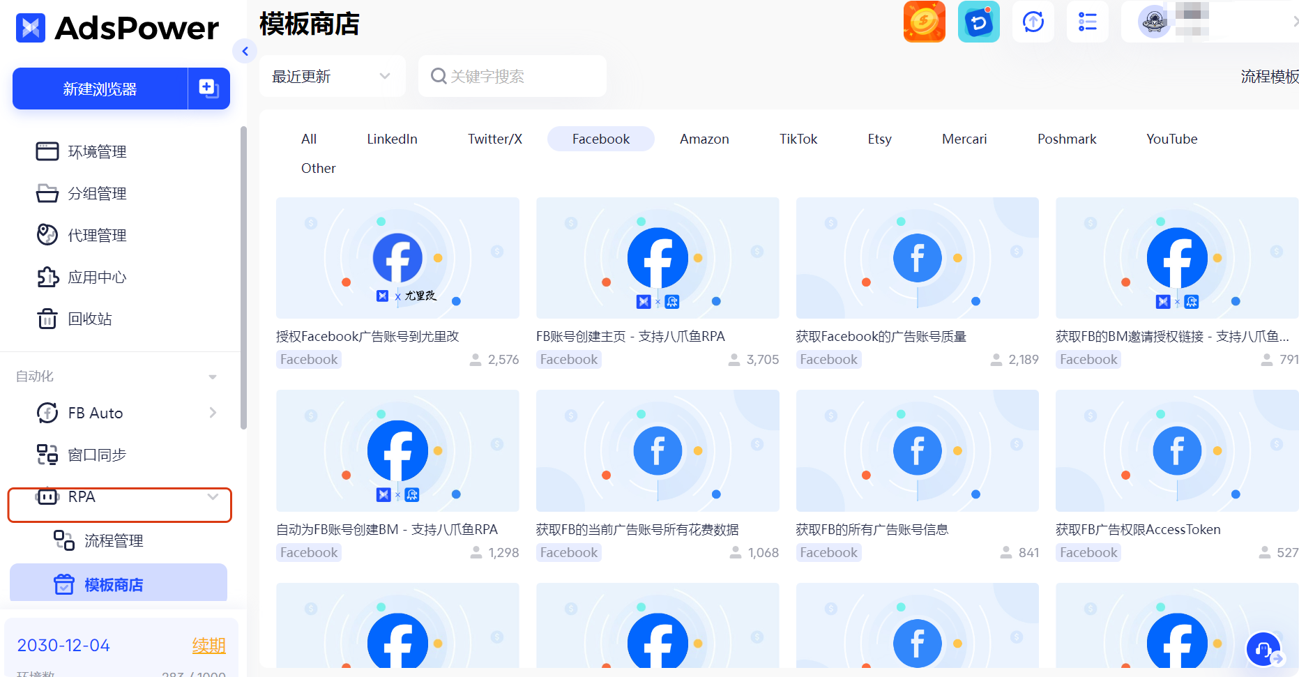Expand the FB Auto submenu chevron
The image size is (1299, 677).
pos(213,413)
